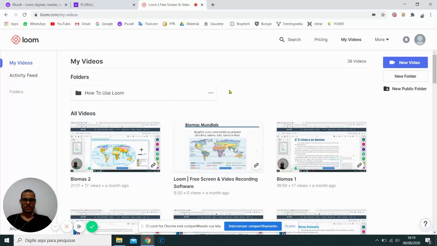Open the Biomas 1 video thumbnail
Image resolution: width=437 pixels, height=246 pixels.
322,147
